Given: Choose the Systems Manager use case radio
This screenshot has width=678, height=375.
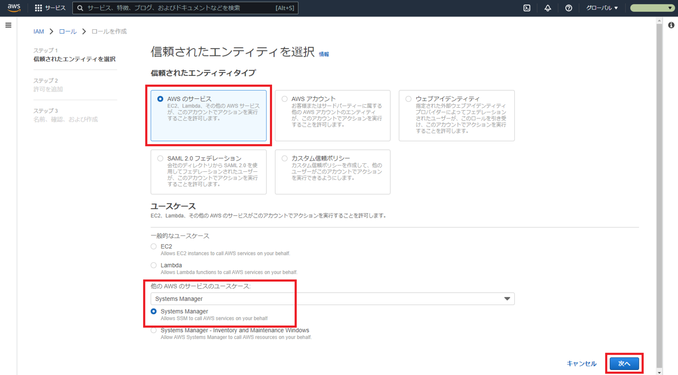Looking at the screenshot, I should pos(154,311).
